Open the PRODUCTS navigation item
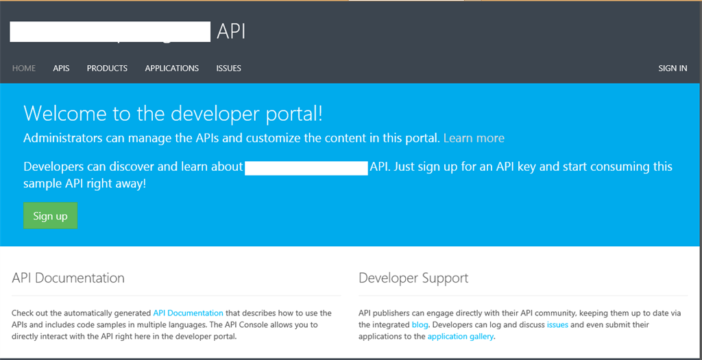Viewport: 702px width, 360px height. pos(107,69)
